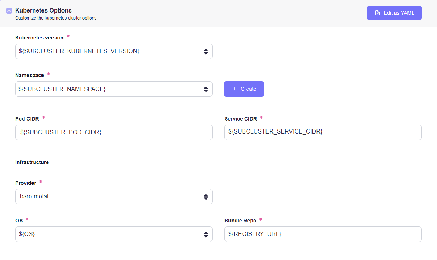Viewport: 437px width, 260px height.
Task: Select the bare-metal text in Provider dropdown
Action: pos(34,197)
